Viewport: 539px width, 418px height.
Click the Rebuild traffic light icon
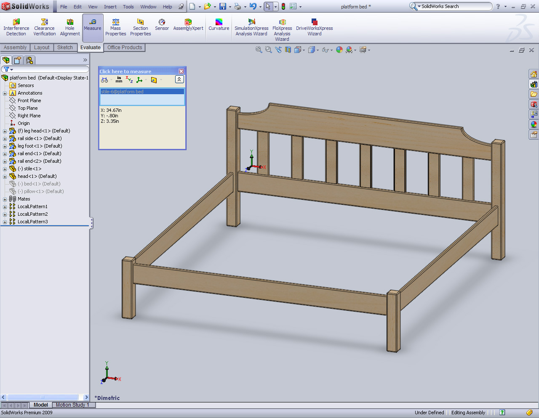click(283, 6)
